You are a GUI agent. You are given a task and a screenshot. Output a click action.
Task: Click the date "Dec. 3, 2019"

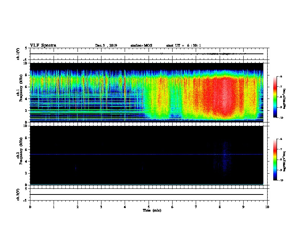click(x=106, y=45)
